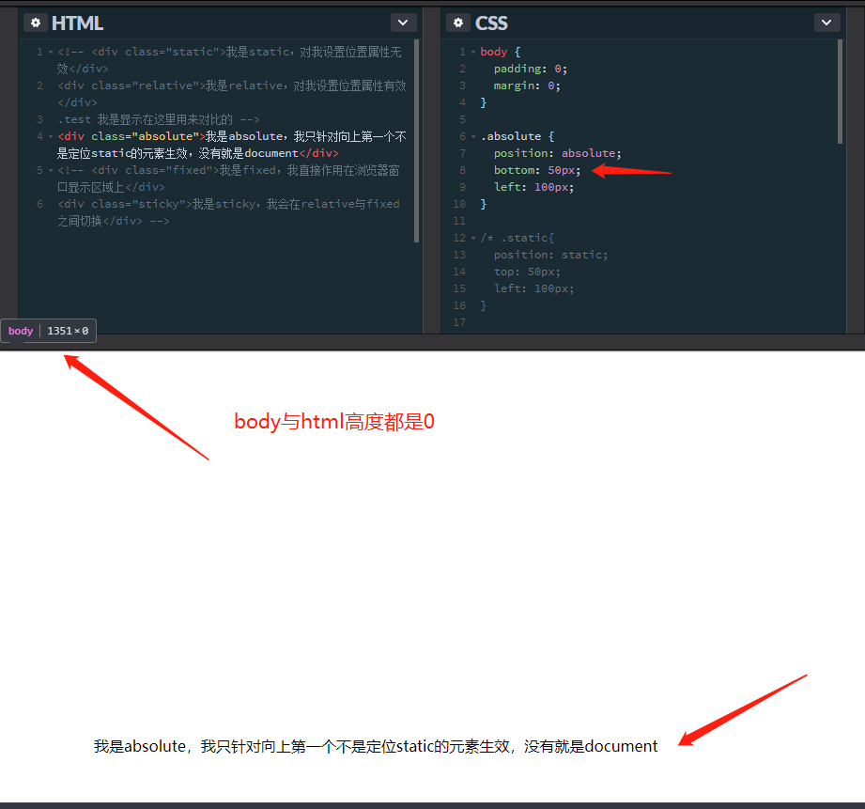Collapse the fold arrow on HTML line 1

tap(49, 52)
